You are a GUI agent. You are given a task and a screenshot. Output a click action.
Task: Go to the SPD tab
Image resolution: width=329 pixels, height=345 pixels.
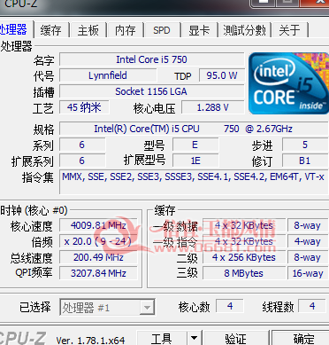click(162, 30)
